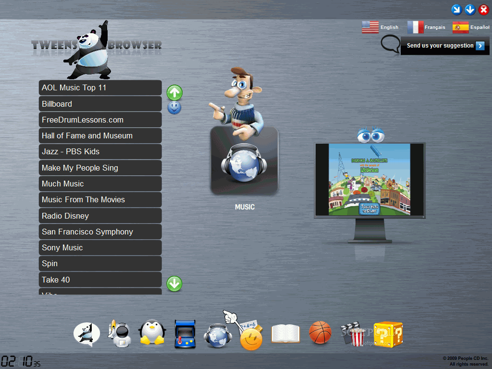Click the blue smiley face icon
Viewport: 492px width, 369px height.
[174, 108]
